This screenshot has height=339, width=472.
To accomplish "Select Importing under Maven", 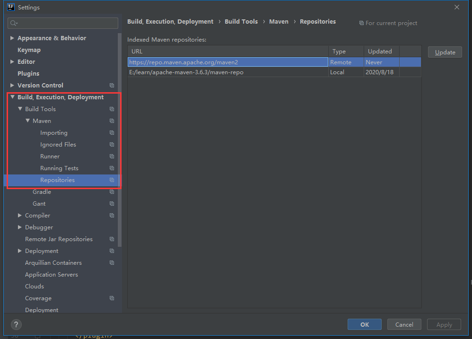I will tap(54, 133).
